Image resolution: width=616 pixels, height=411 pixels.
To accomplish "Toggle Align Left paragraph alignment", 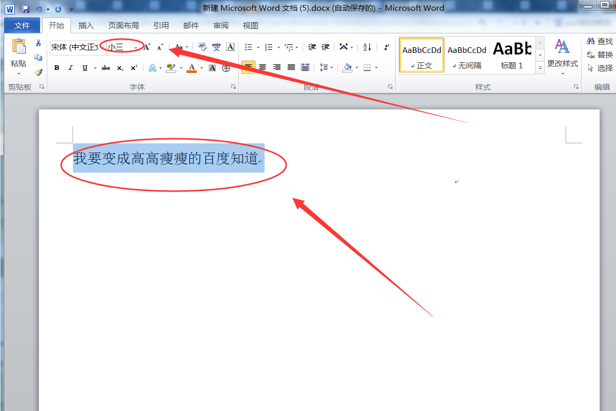I will 248,67.
